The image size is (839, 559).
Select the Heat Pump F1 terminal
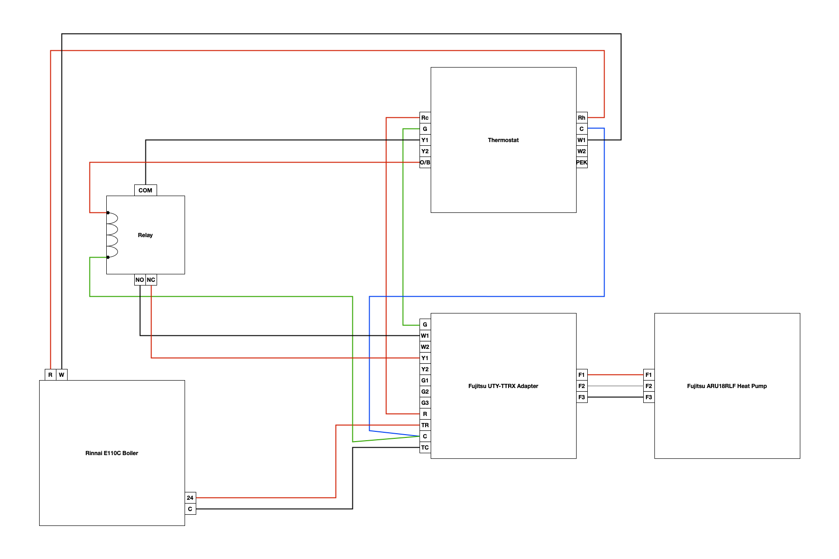tap(649, 375)
